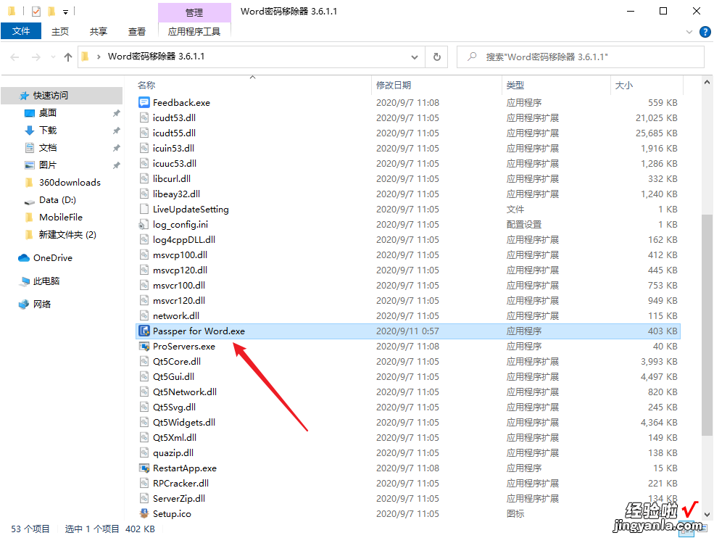Click the RestartApp.exe file icon
This screenshot has width=714, height=538.
(x=144, y=468)
